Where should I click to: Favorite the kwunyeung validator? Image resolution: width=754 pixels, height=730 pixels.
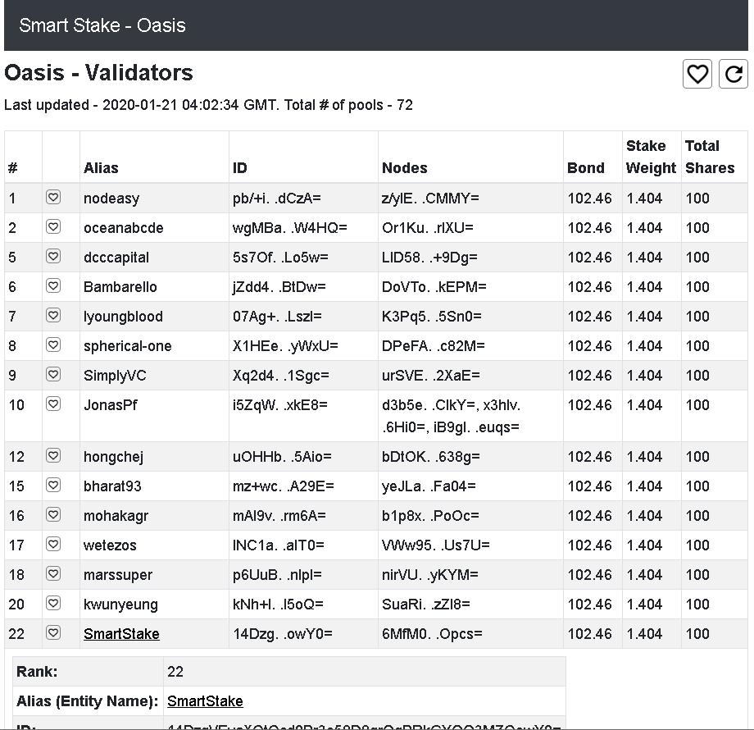pyautogui.click(x=53, y=604)
